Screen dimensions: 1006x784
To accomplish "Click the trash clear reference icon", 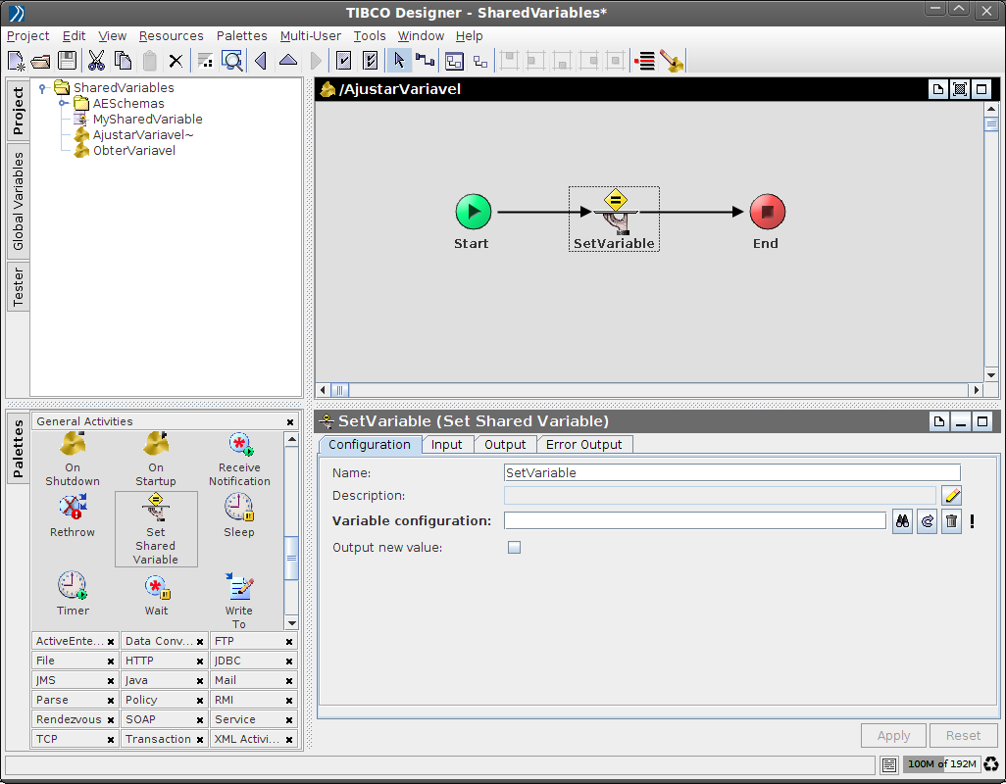I will click(x=951, y=521).
